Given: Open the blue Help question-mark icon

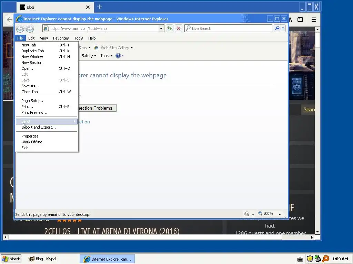Looking at the screenshot, I should (118, 56).
